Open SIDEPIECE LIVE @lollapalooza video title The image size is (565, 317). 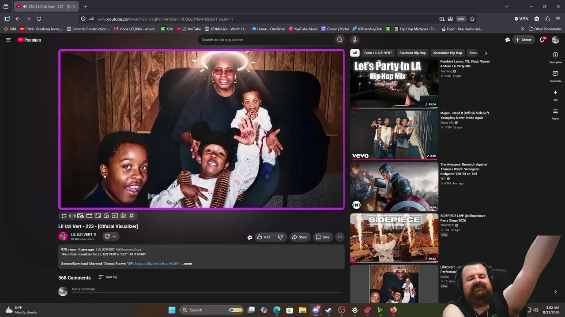[x=463, y=218]
